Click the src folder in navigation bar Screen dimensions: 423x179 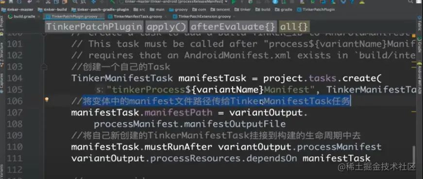click(139, 9)
